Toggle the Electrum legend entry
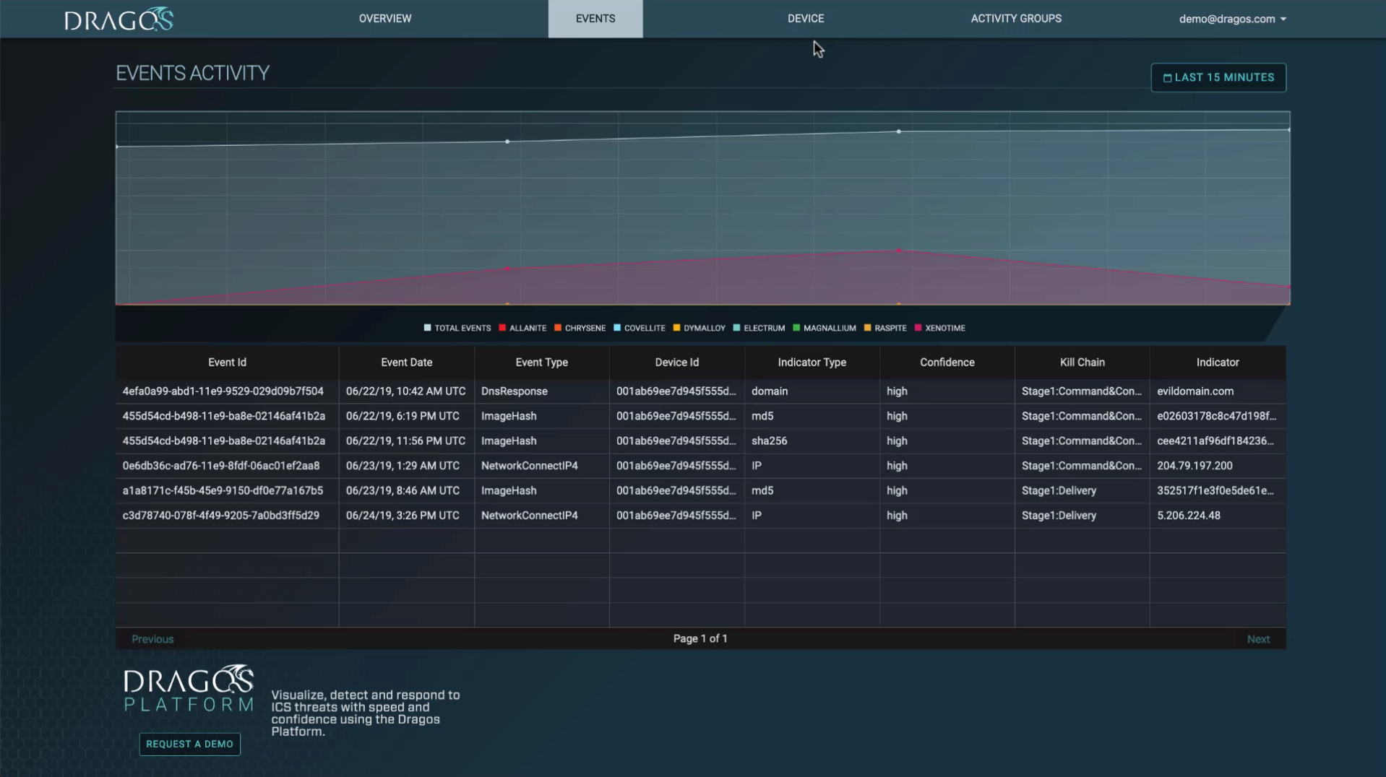Screen dimensions: 1386x777 point(759,328)
